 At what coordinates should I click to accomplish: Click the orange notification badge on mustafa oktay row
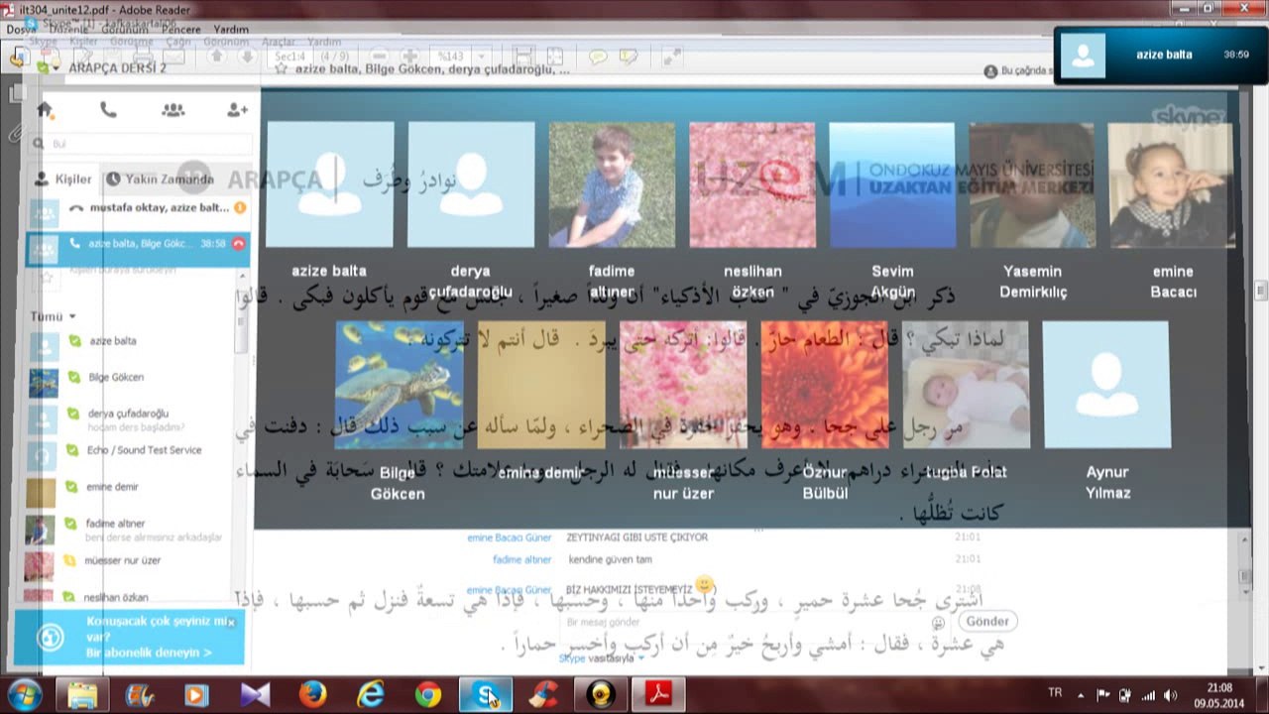click(x=239, y=208)
